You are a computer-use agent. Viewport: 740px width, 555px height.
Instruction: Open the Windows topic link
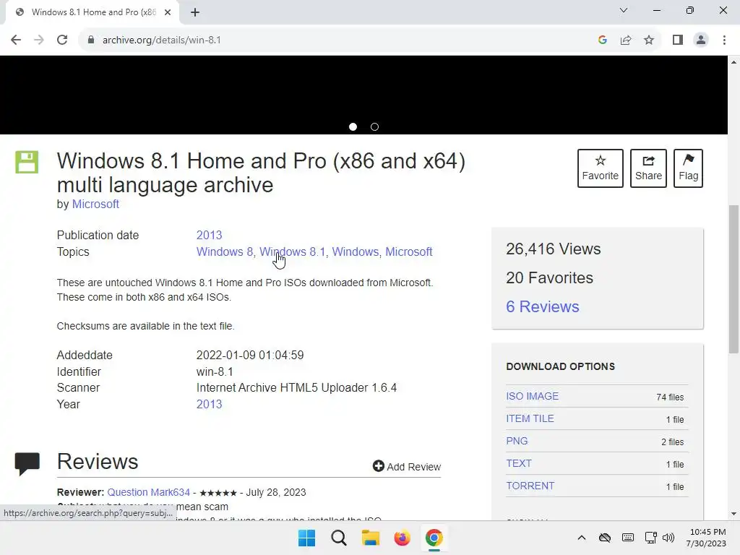click(x=356, y=252)
